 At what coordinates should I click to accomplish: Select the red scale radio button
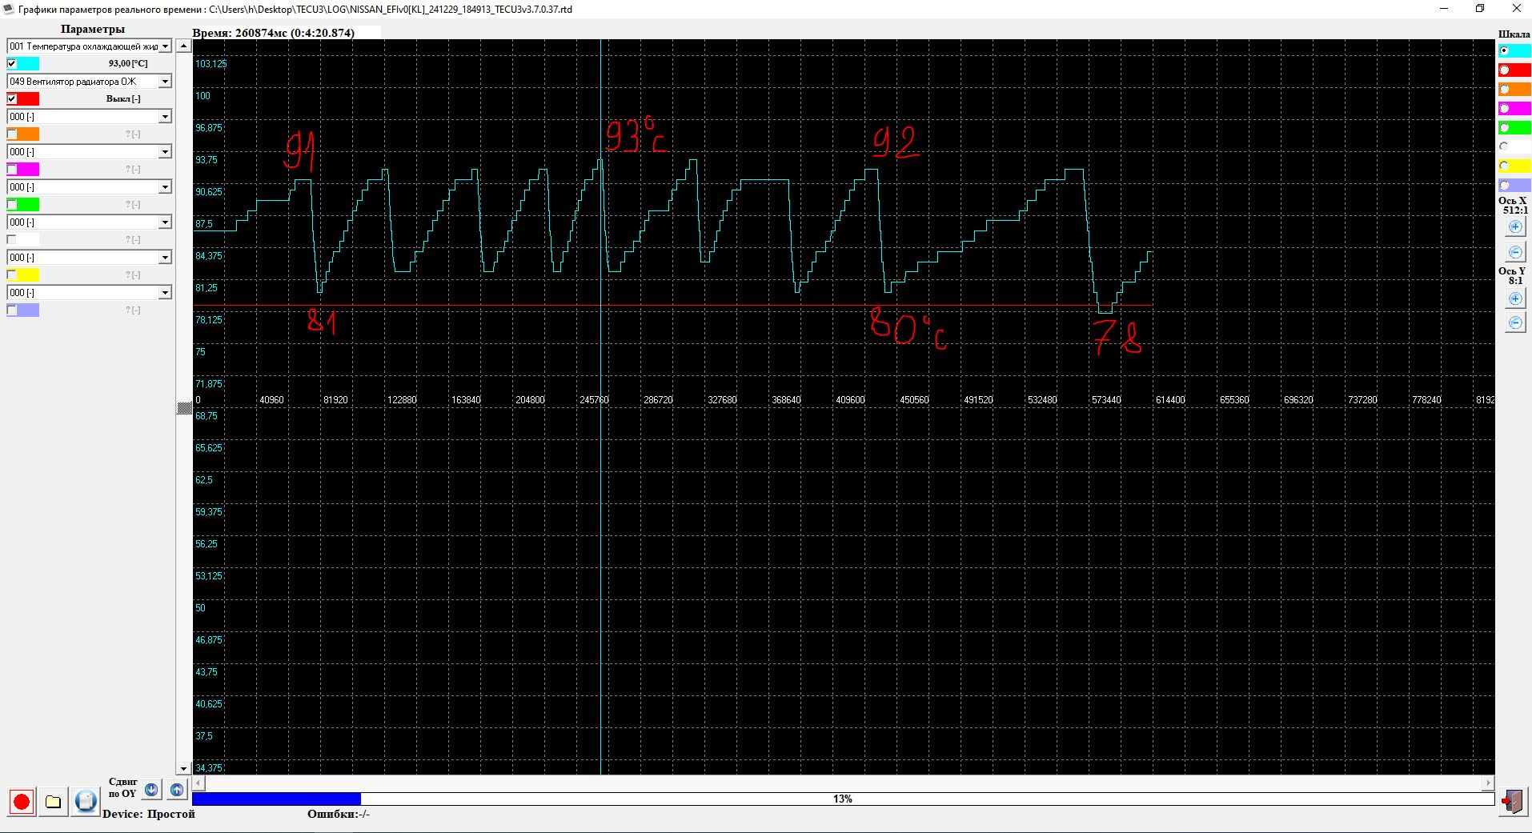click(1505, 70)
